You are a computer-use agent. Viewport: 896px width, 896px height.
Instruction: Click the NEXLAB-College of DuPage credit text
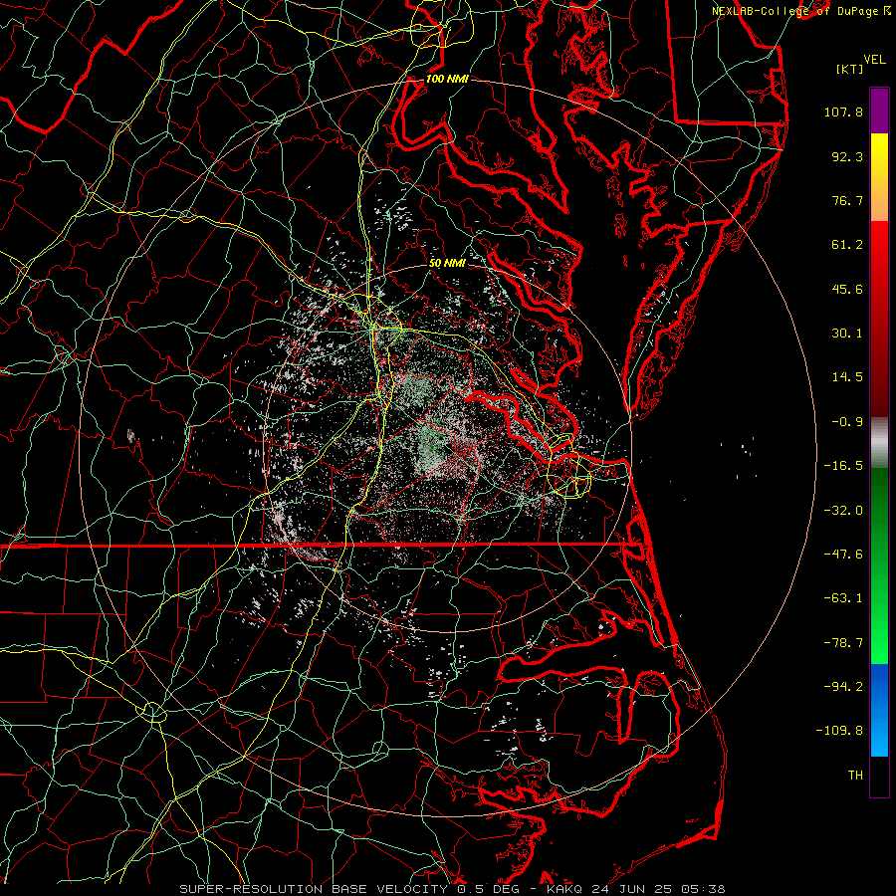click(794, 11)
